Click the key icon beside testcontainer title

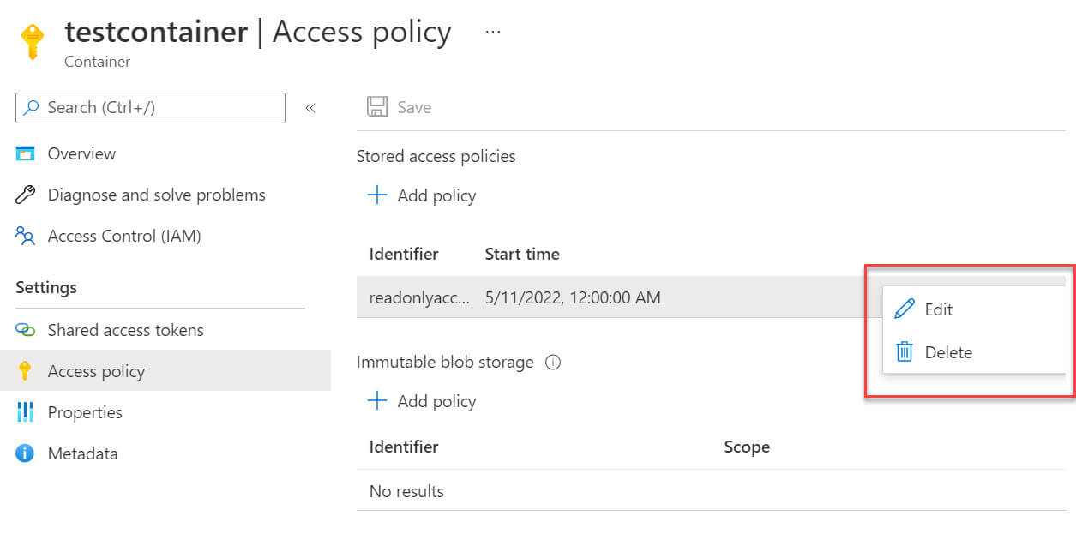pyautogui.click(x=32, y=41)
